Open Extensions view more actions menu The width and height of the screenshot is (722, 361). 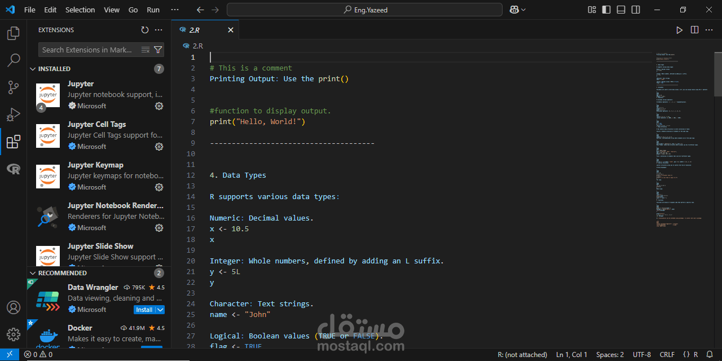pyautogui.click(x=159, y=30)
